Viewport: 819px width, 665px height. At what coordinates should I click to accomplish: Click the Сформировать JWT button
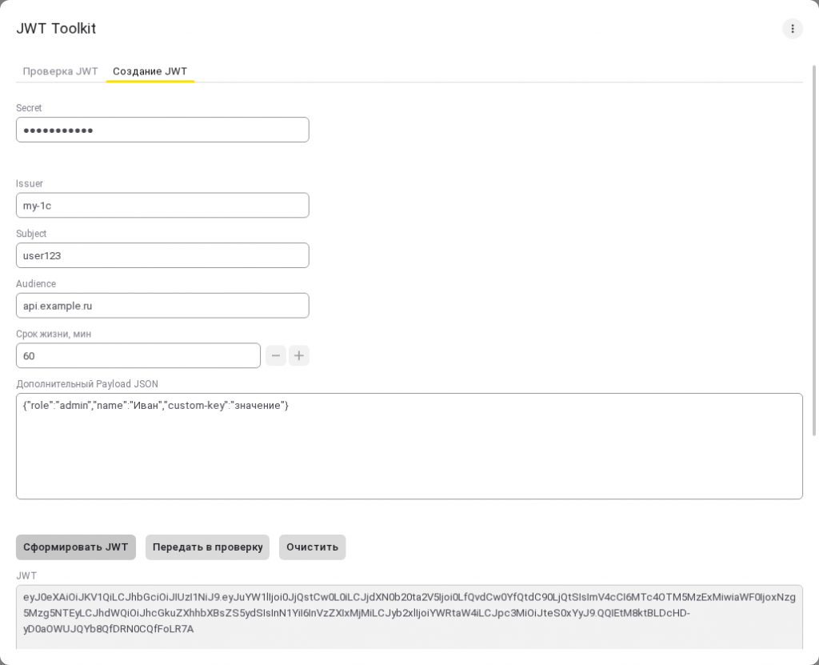tap(76, 547)
